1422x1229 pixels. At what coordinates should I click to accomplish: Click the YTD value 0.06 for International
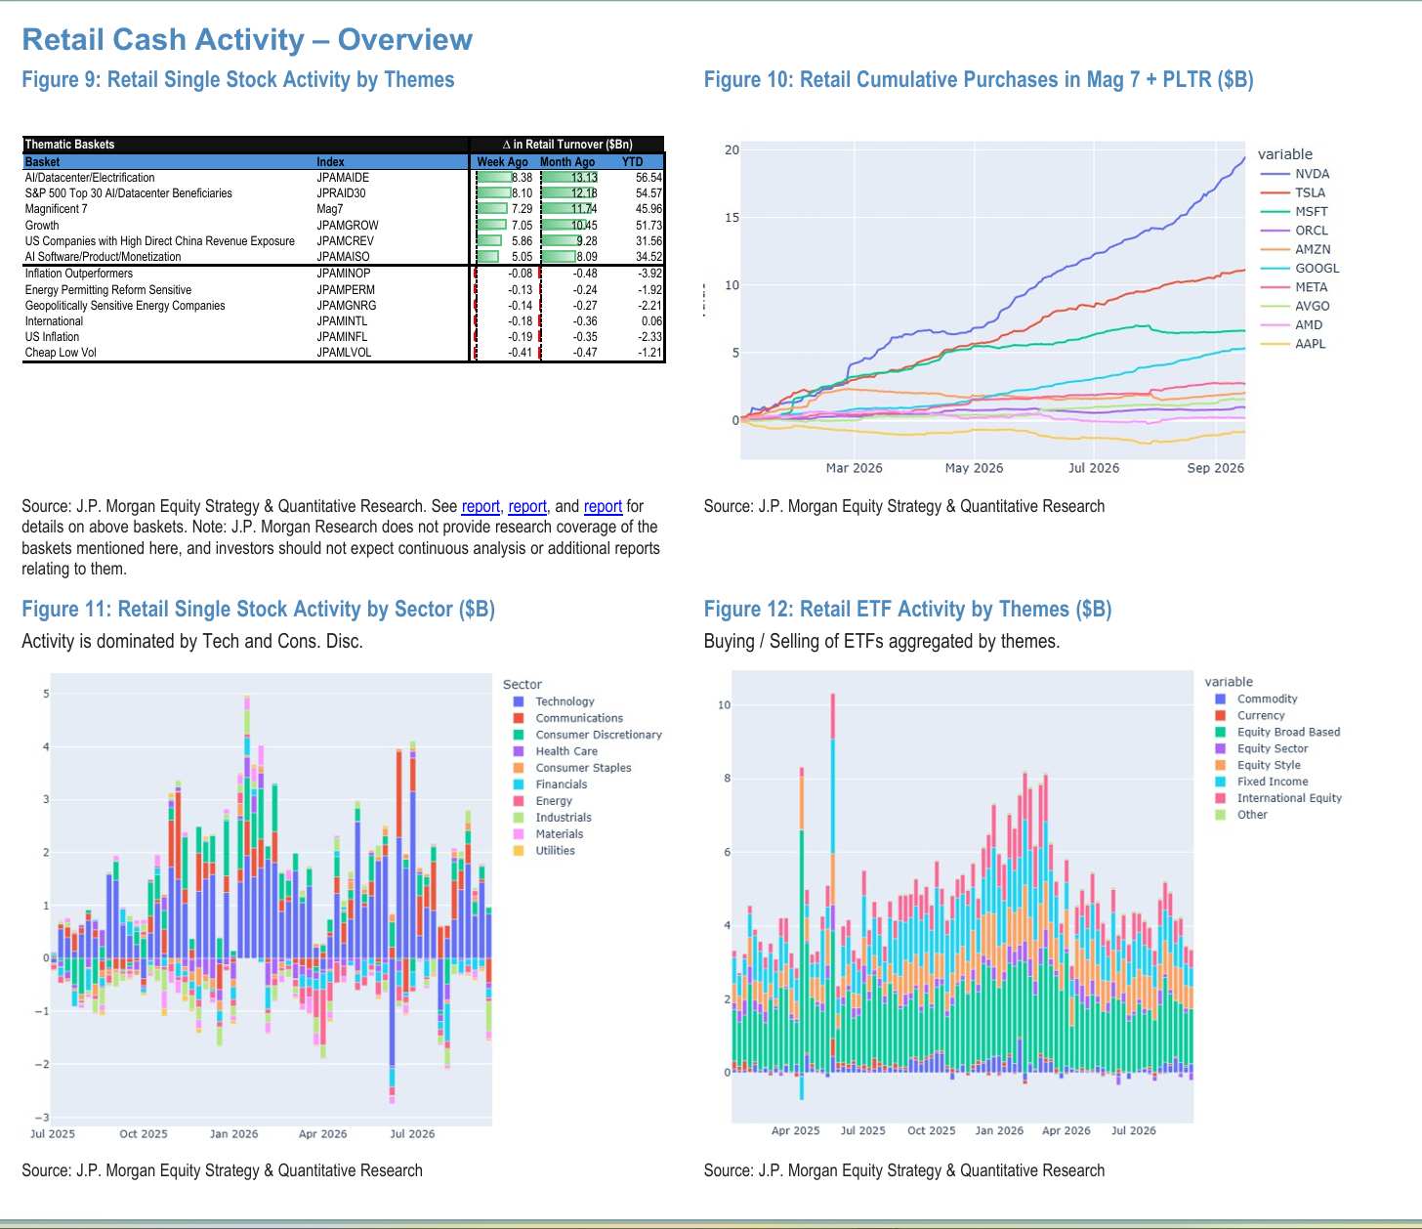651,321
